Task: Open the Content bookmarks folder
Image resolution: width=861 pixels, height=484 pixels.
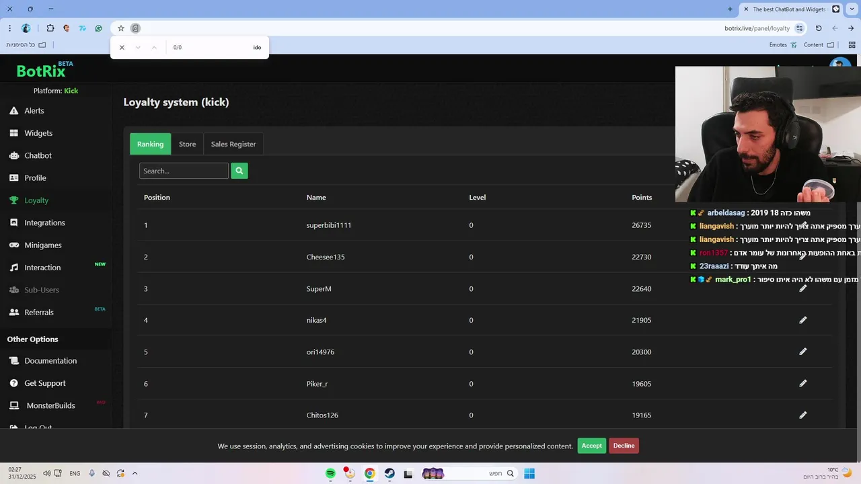Action: [x=819, y=45]
